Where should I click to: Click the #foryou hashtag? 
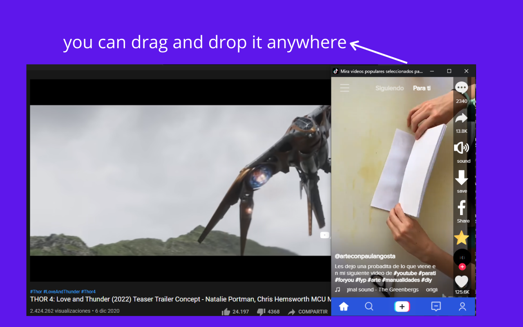344,280
